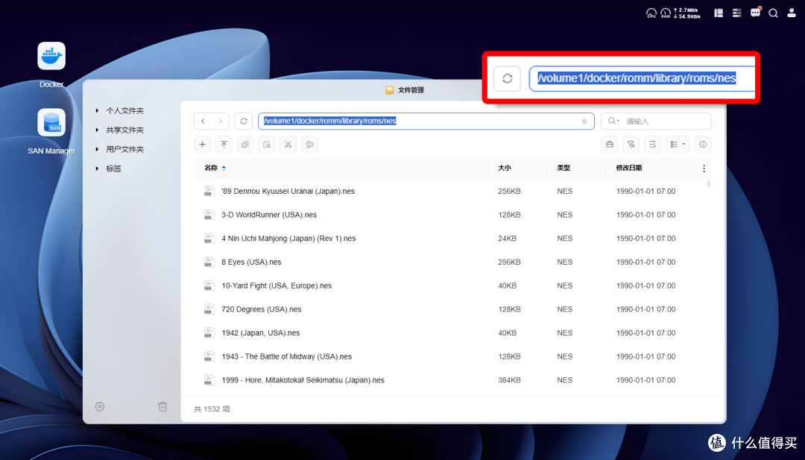Sort by the 大小 column header
Image resolution: width=805 pixels, height=460 pixels.
click(x=504, y=168)
